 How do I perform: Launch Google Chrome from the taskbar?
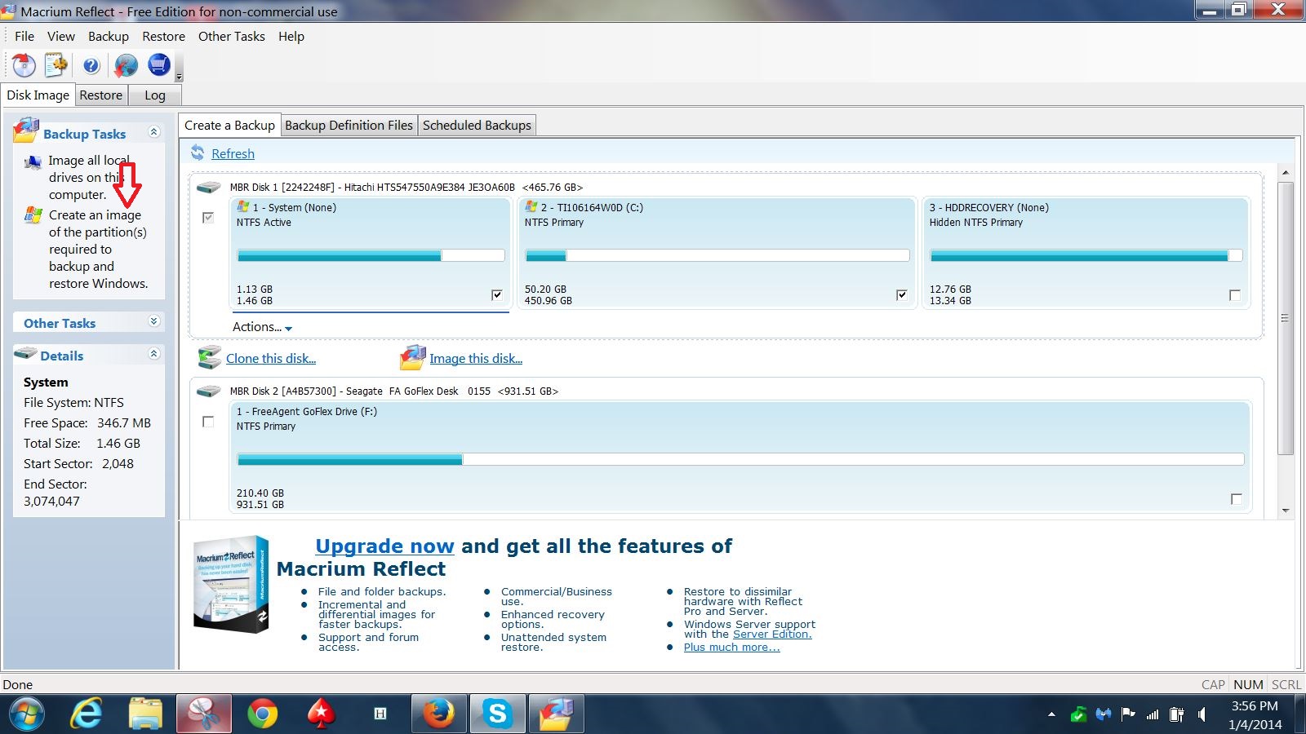tap(263, 714)
